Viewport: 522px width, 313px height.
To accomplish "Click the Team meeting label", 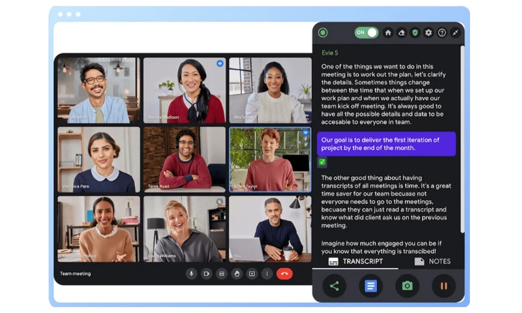I will point(75,274).
